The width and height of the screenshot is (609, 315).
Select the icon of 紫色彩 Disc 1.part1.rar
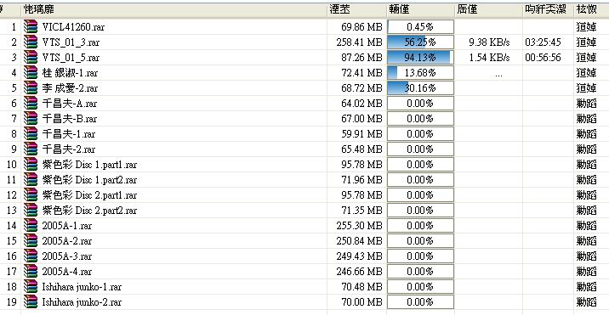(x=31, y=165)
